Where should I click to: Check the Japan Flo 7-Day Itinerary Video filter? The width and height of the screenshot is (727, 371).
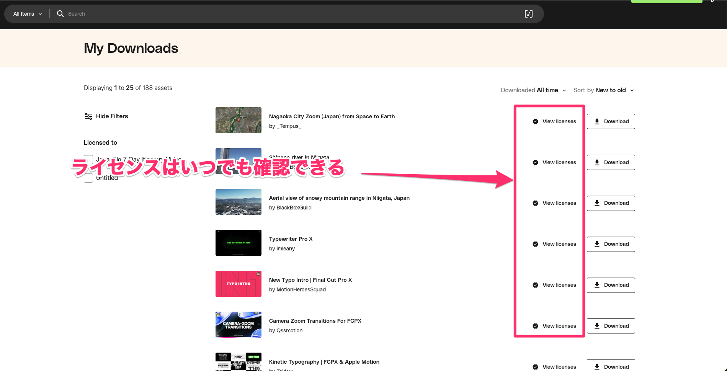click(x=88, y=159)
